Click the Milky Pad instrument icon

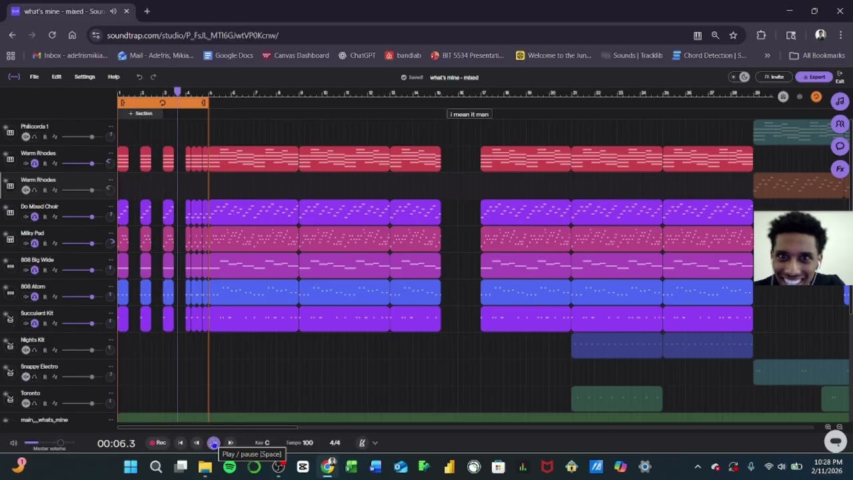10,239
